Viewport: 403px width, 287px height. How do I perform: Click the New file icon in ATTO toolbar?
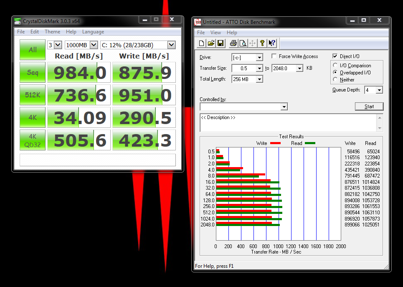[x=201, y=43]
